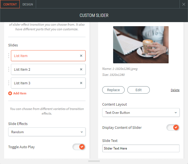Screen dimensions: 188x164
Task: Click the drag handle beside List Item 2
Action: click(x=9, y=69)
